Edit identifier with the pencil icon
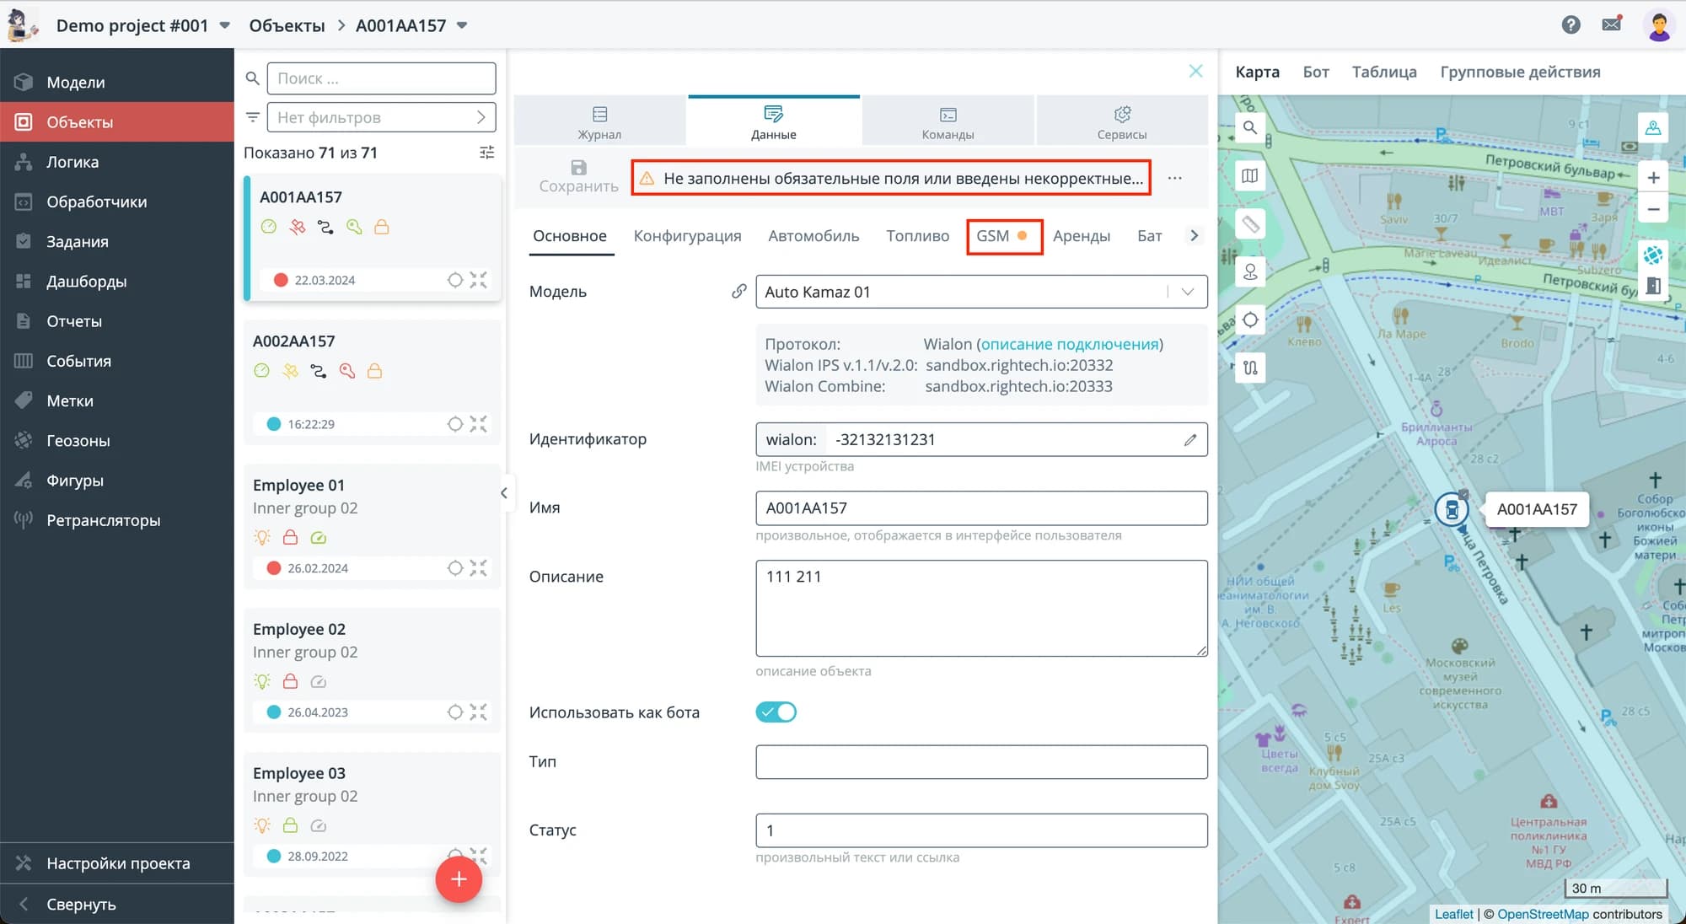 (1189, 439)
